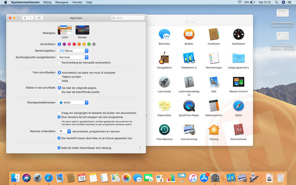Open the Help menu
The image size is (296, 185).
point(89,2)
